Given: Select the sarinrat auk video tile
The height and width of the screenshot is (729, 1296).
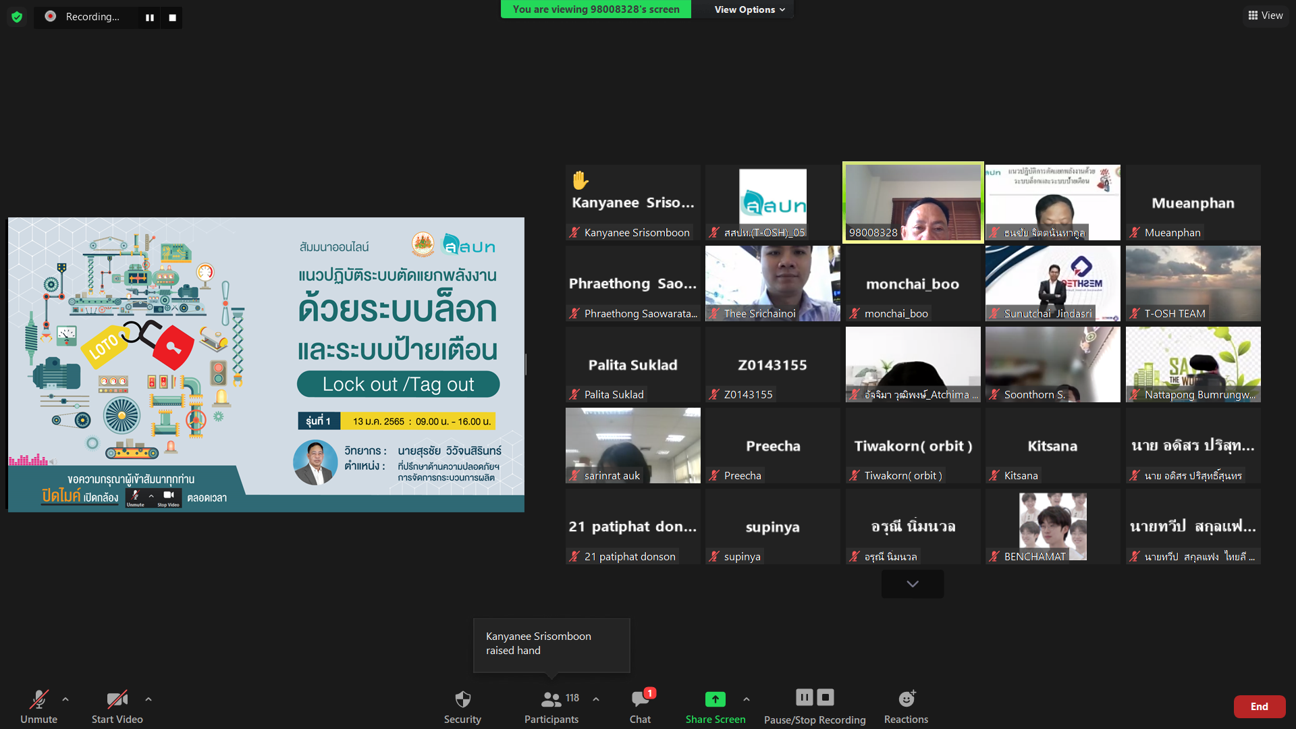Looking at the screenshot, I should click(633, 446).
